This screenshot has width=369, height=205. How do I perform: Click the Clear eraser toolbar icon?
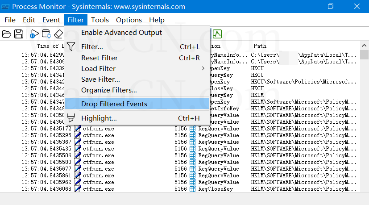point(58,34)
